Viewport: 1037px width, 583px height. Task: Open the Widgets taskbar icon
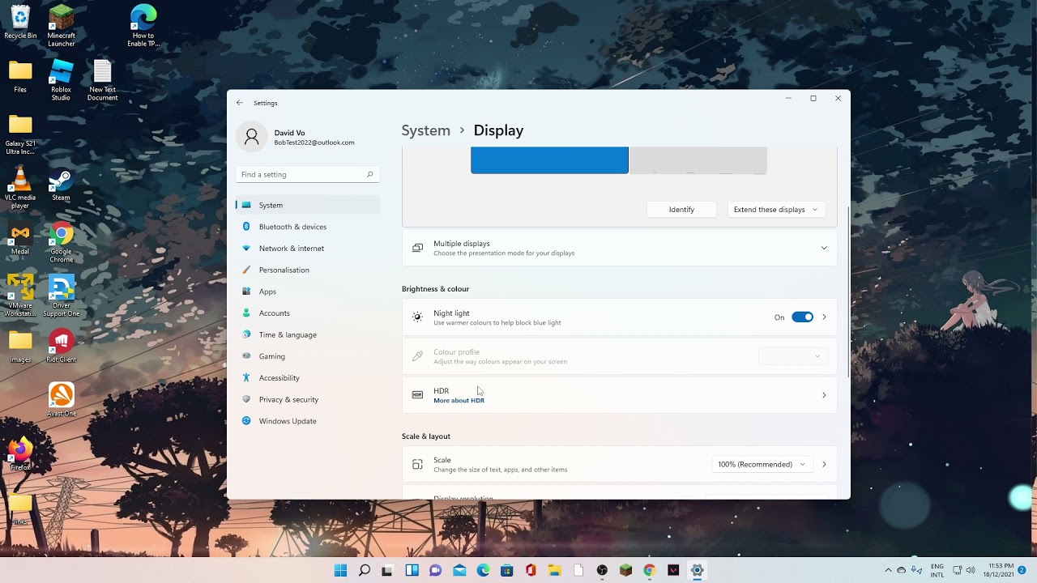tap(412, 570)
